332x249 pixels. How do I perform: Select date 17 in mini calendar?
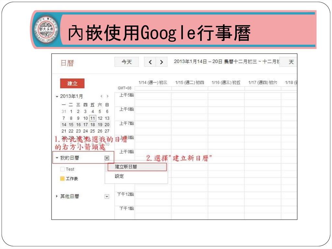tap(85, 125)
